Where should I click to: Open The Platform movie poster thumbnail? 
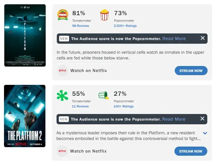(25, 35)
